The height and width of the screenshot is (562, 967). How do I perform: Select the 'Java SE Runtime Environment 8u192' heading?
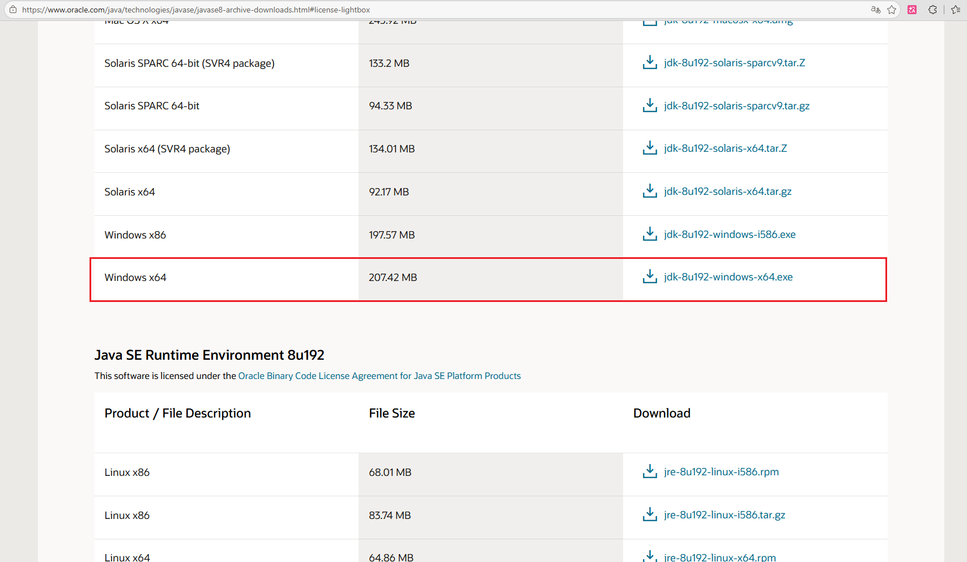coord(209,355)
